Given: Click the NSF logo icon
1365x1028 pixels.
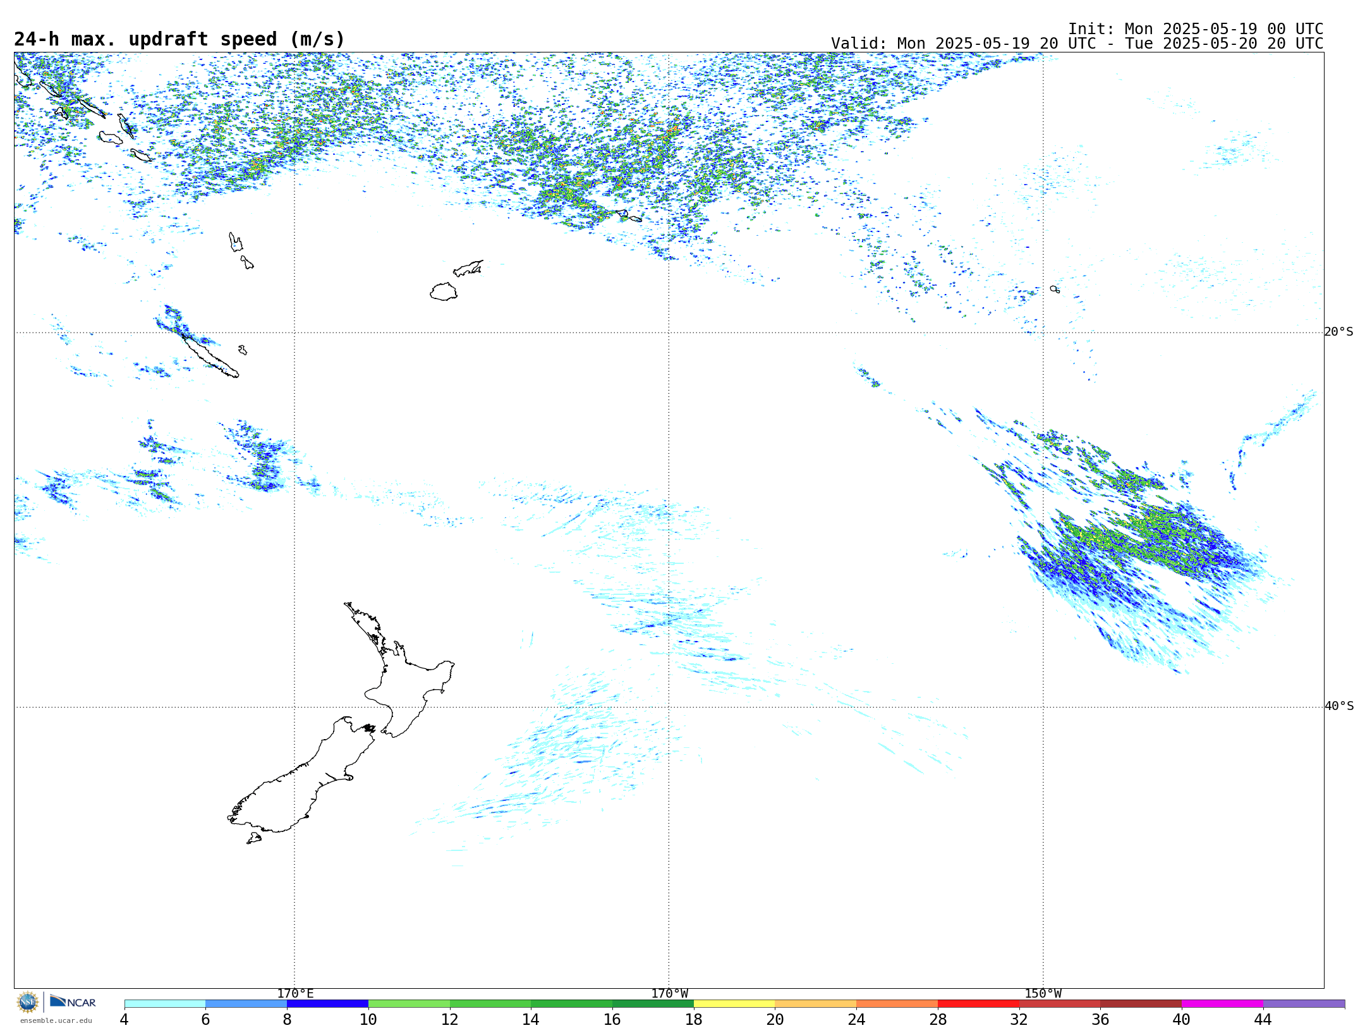Looking at the screenshot, I should (x=28, y=1002).
